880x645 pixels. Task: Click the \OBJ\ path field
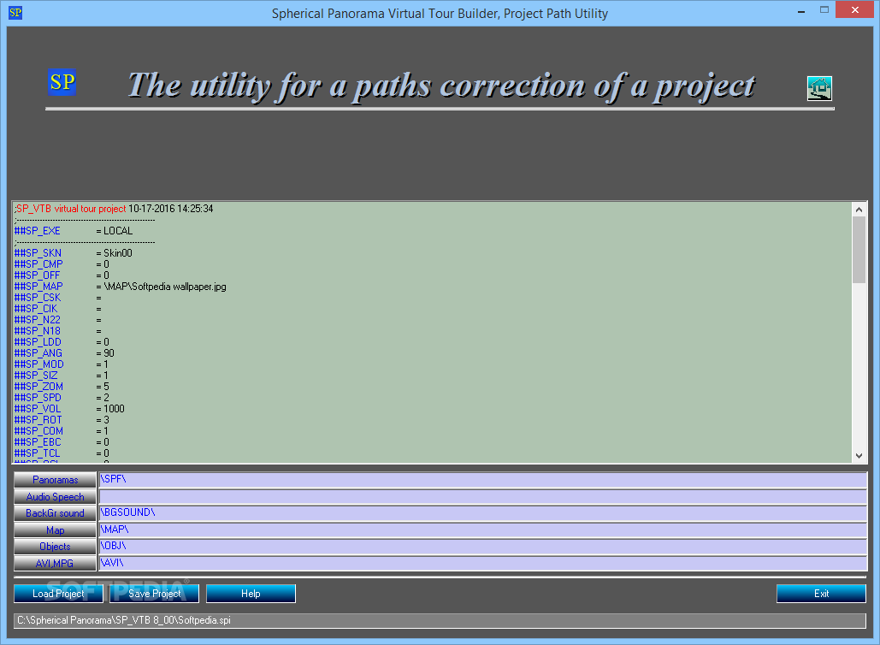coord(482,547)
